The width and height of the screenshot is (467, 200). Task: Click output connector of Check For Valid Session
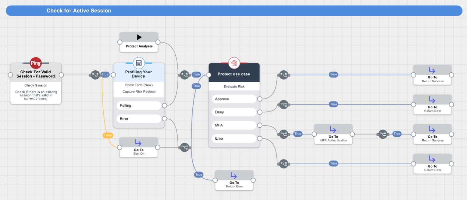[61, 75]
